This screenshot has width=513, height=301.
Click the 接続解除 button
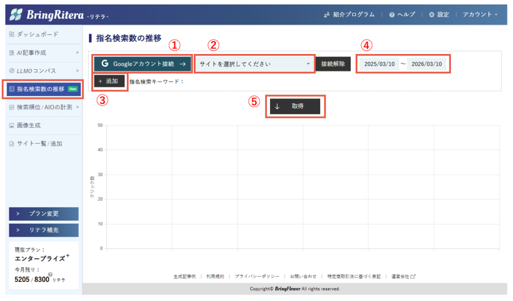(333, 64)
